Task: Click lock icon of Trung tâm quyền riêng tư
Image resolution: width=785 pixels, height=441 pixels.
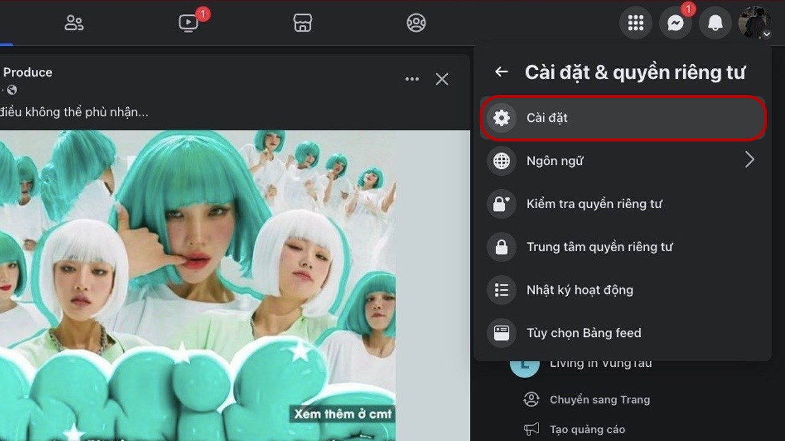Action: 502,247
